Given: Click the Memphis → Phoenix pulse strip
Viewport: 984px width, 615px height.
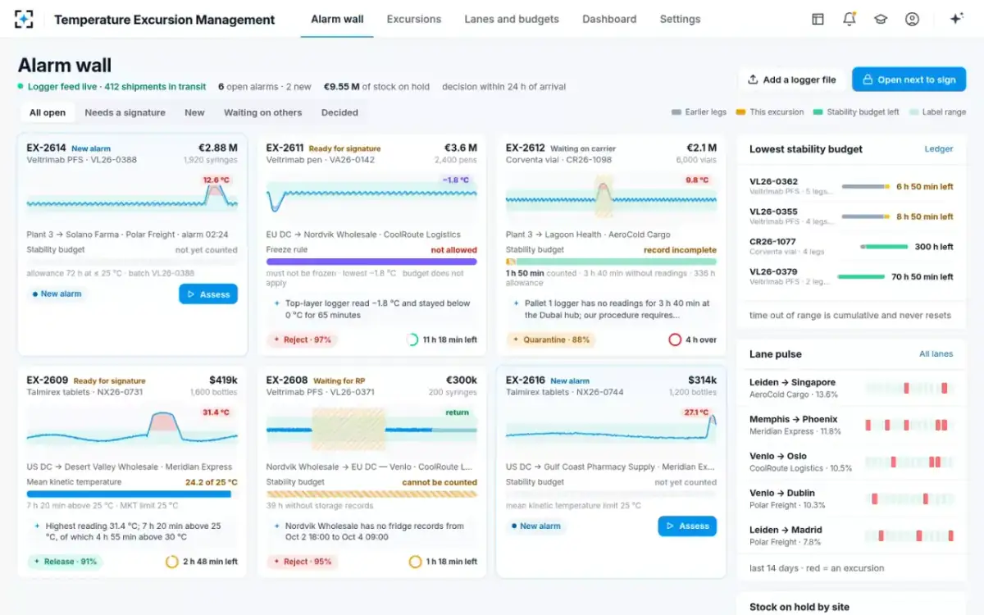Looking at the screenshot, I should click(x=909, y=425).
